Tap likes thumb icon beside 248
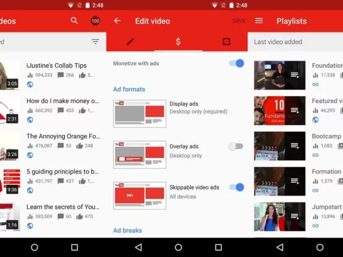Screen dimensions: 343x257 (79, 146)
